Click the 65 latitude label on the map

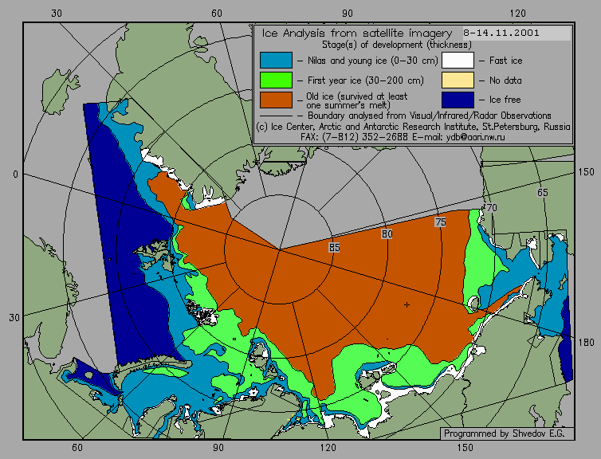(x=542, y=193)
